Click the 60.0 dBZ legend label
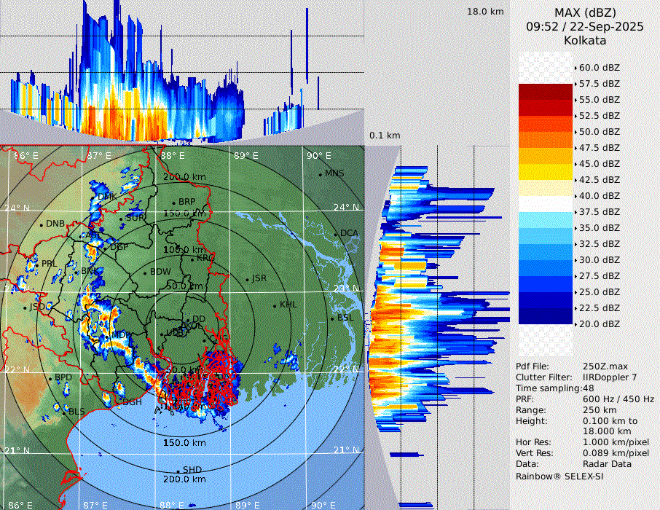The width and height of the screenshot is (660, 510). pos(599,68)
